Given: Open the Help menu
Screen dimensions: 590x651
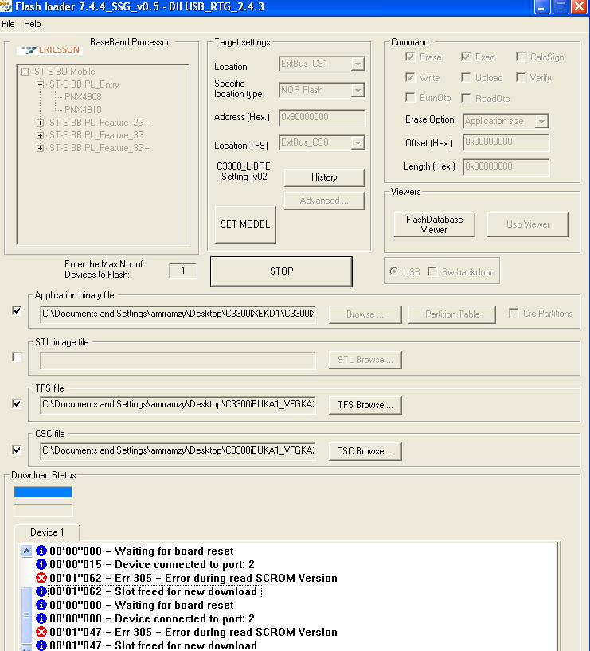Looking at the screenshot, I should (x=33, y=24).
